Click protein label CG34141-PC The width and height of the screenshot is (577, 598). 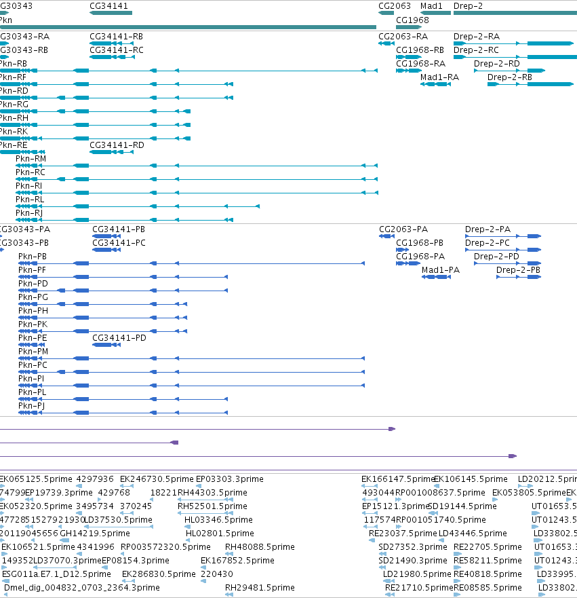click(x=119, y=243)
